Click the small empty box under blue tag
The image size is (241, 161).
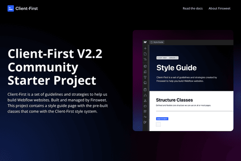click(x=158, y=124)
